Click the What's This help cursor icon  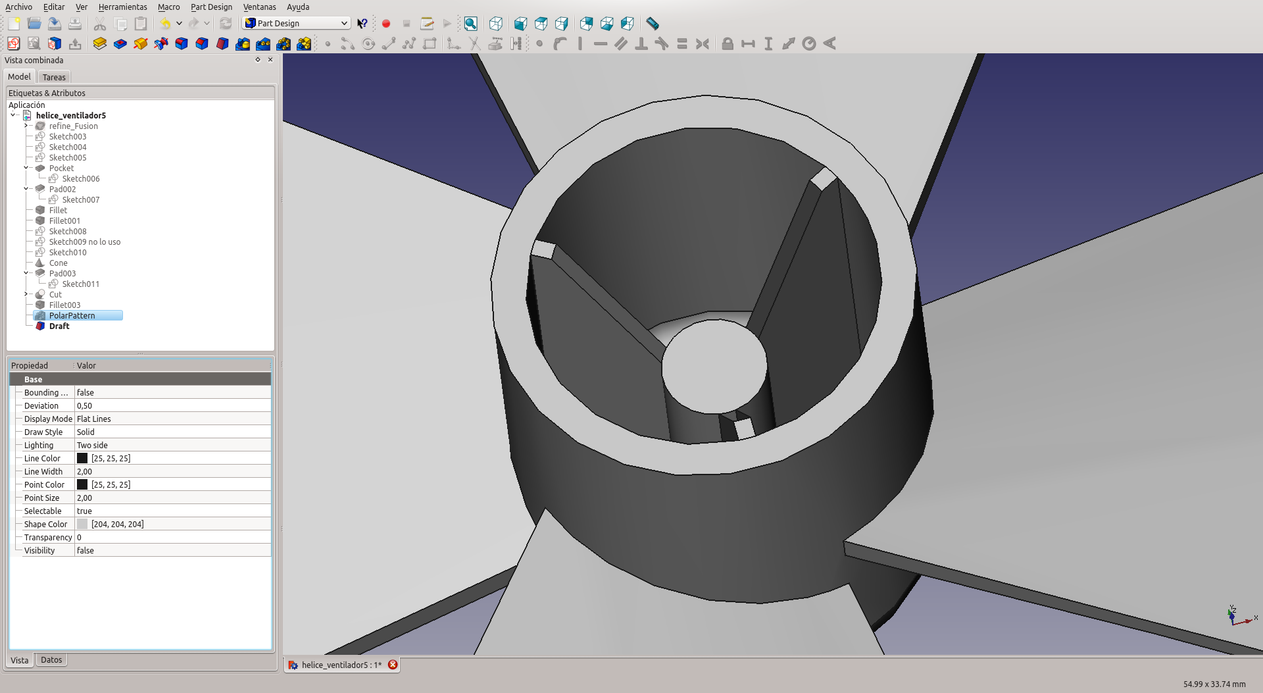click(x=362, y=24)
